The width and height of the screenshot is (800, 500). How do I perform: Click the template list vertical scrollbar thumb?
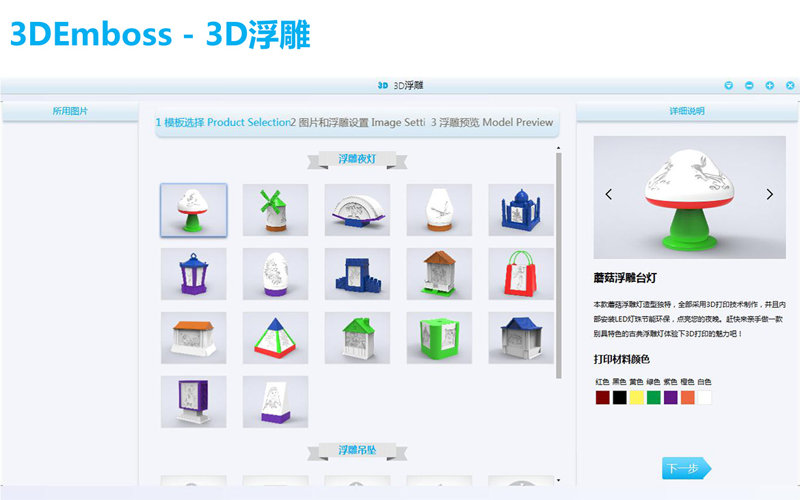(x=558, y=265)
